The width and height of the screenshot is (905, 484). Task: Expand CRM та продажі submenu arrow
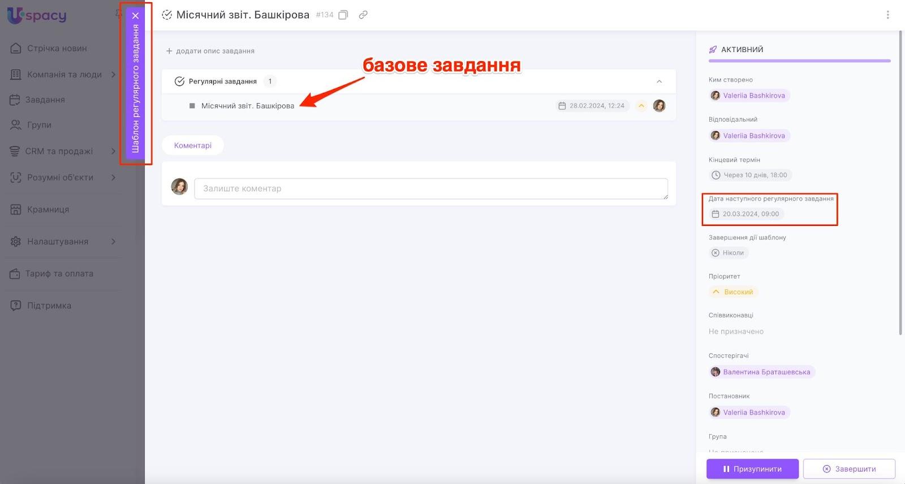coord(113,151)
